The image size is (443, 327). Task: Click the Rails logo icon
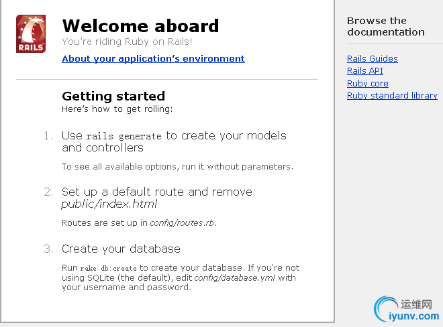coord(31,34)
